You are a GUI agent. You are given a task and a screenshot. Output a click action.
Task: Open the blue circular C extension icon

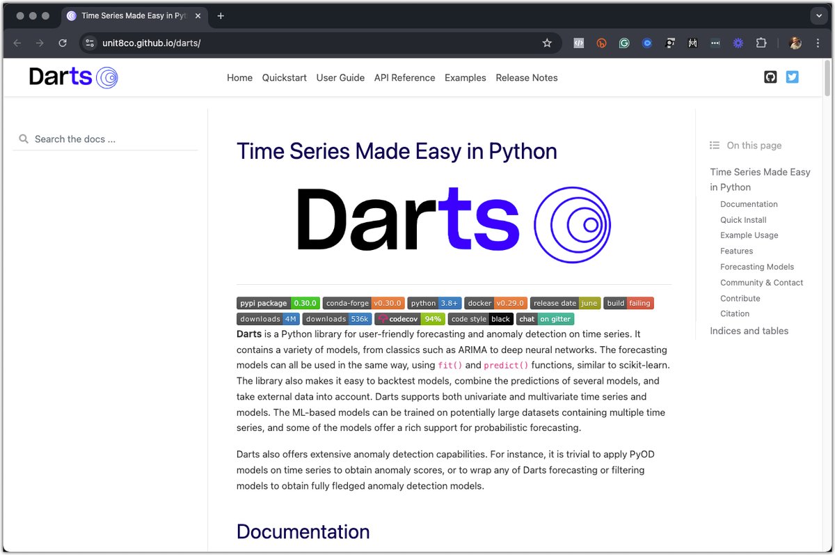click(x=647, y=43)
